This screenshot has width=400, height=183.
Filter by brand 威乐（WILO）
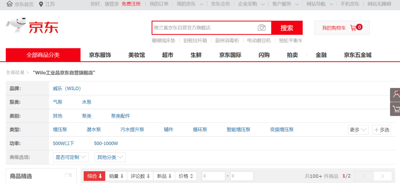pos(67,89)
